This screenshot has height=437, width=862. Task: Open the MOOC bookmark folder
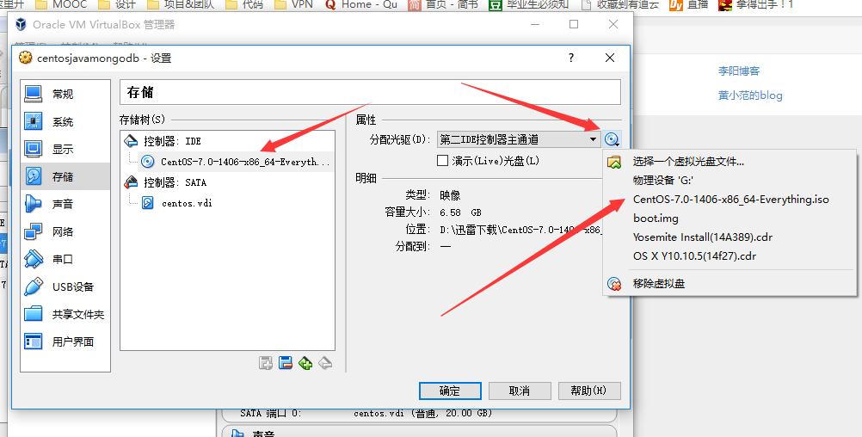[60, 4]
